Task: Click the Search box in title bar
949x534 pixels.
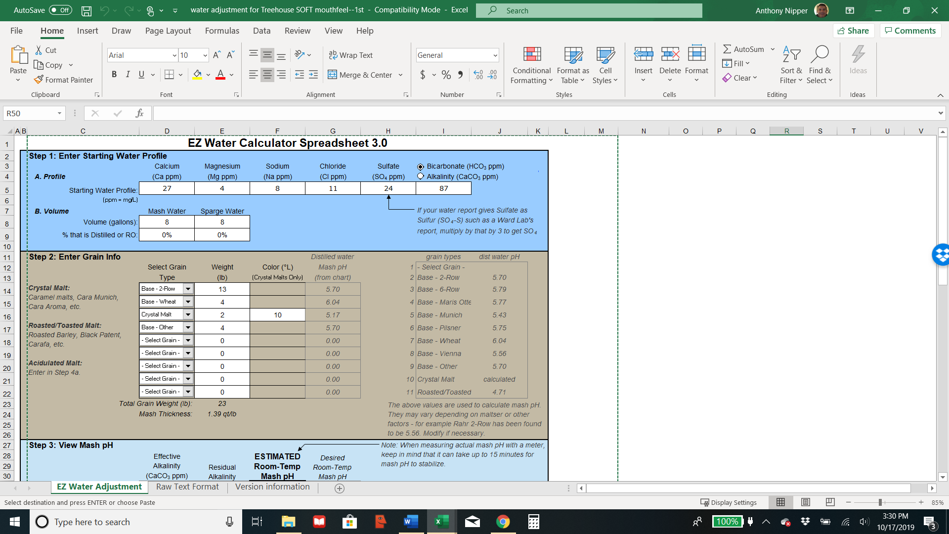Action: click(589, 10)
